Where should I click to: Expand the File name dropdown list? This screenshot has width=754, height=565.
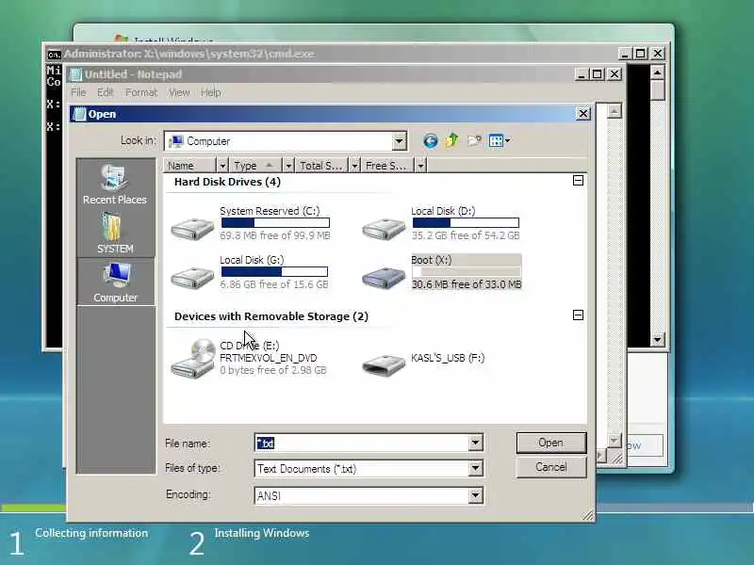pyautogui.click(x=475, y=443)
